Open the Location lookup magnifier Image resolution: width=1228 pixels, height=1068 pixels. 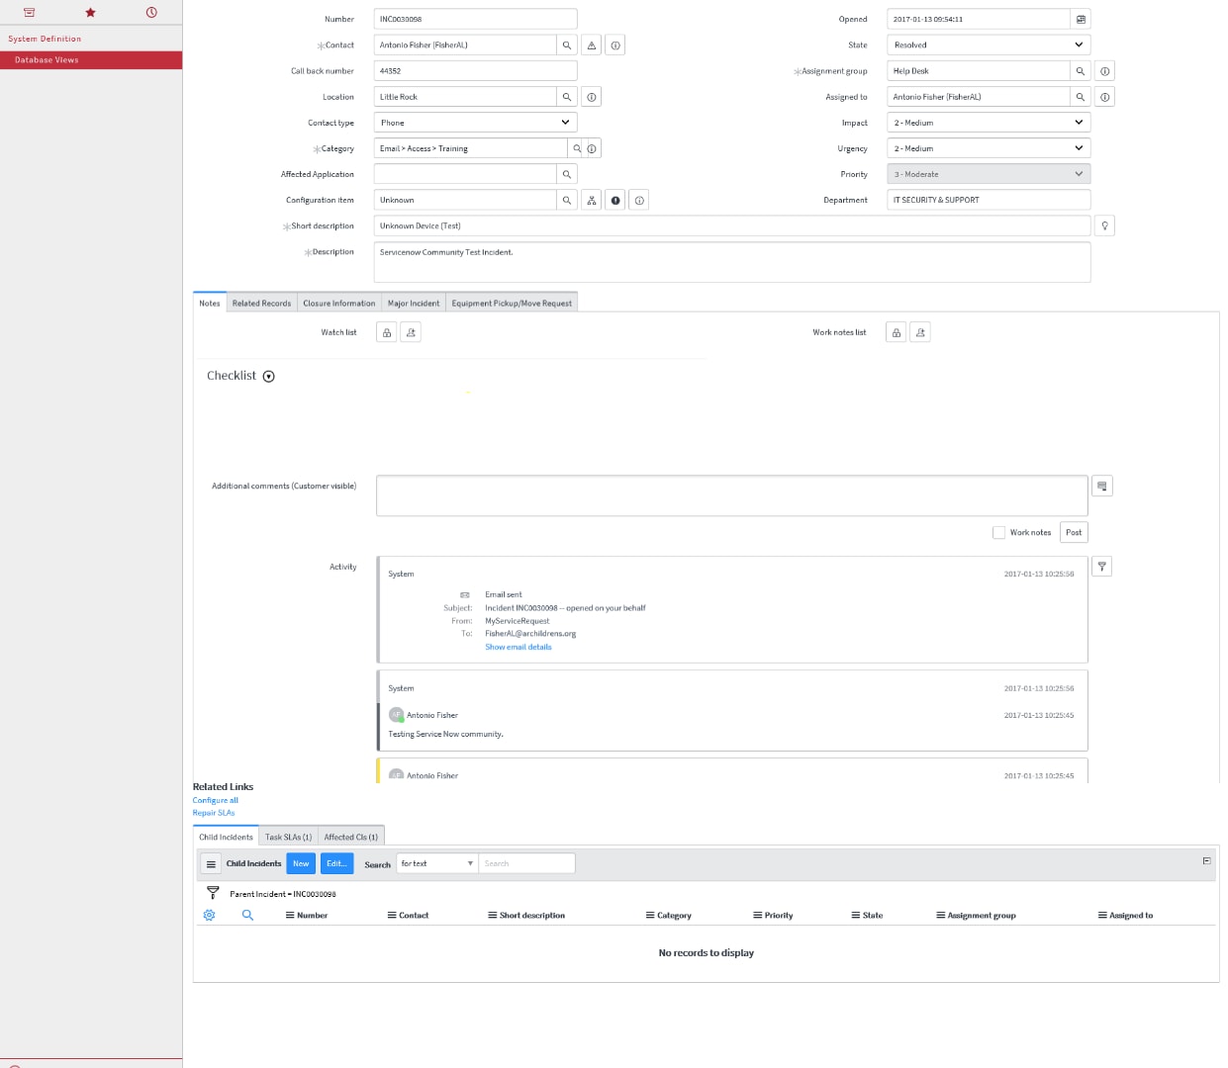coord(567,97)
